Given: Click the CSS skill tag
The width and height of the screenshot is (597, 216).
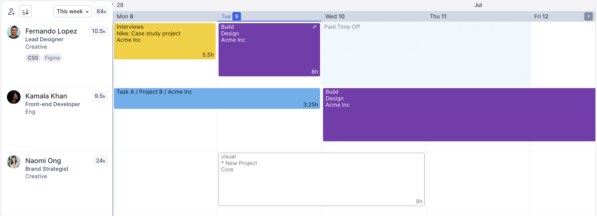Looking at the screenshot, I should pyautogui.click(x=33, y=58).
